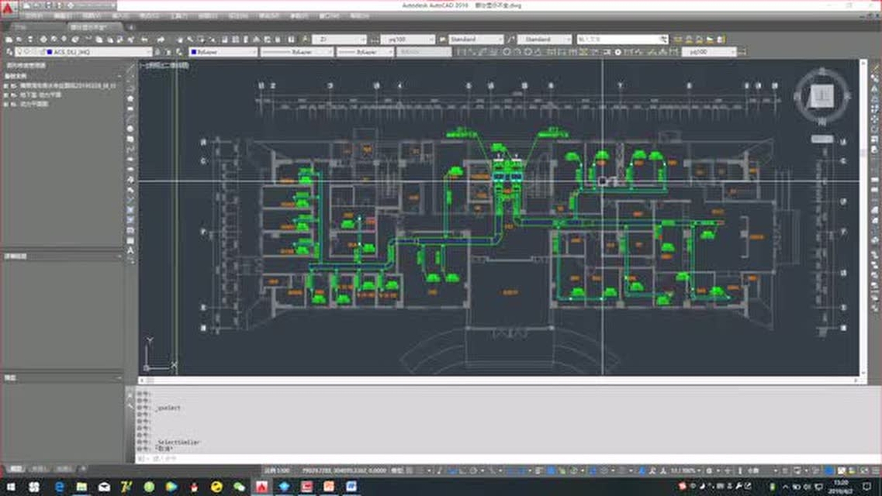Select the Text tool marked A in left toolbar
Screen dimensions: 882x496
[x=130, y=250]
